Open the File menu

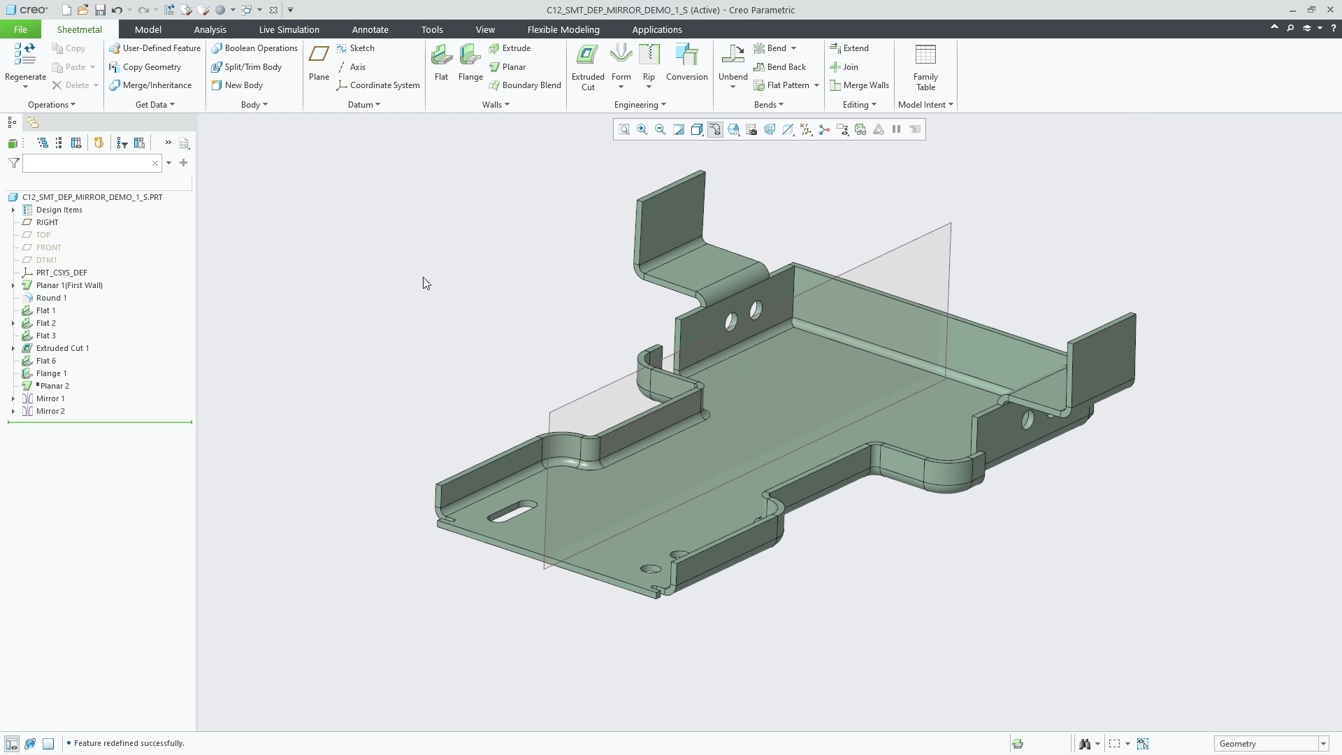20,29
